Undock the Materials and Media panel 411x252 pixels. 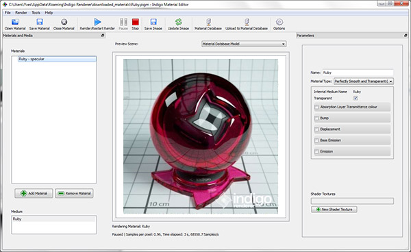click(x=103, y=36)
